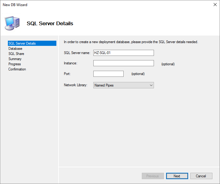The image size is (220, 184).
Task: Focus the empty Instance text box
Action: coord(123,63)
